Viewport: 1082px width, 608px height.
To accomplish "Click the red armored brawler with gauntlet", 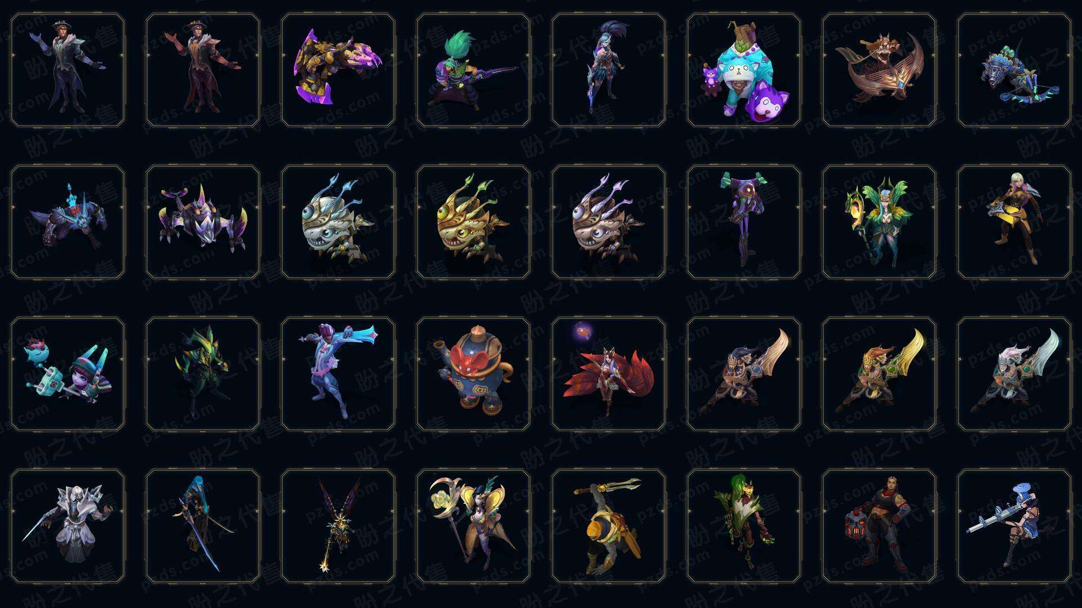I will (x=879, y=526).
